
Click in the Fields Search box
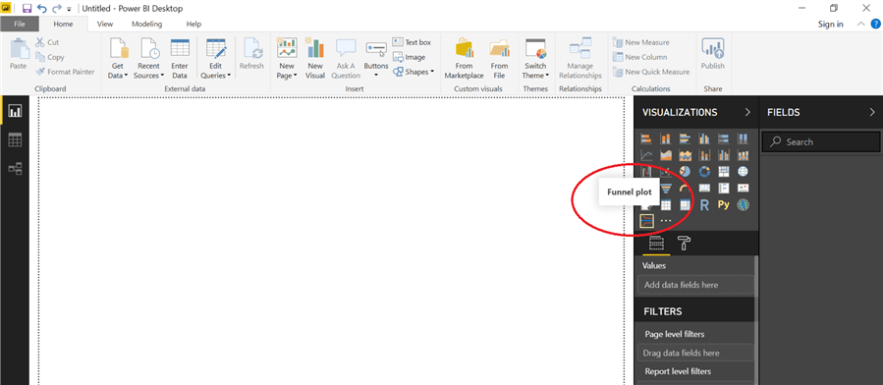click(820, 141)
